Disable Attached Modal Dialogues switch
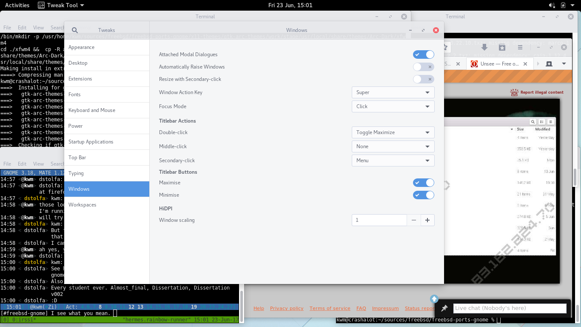581x327 pixels. click(423, 54)
